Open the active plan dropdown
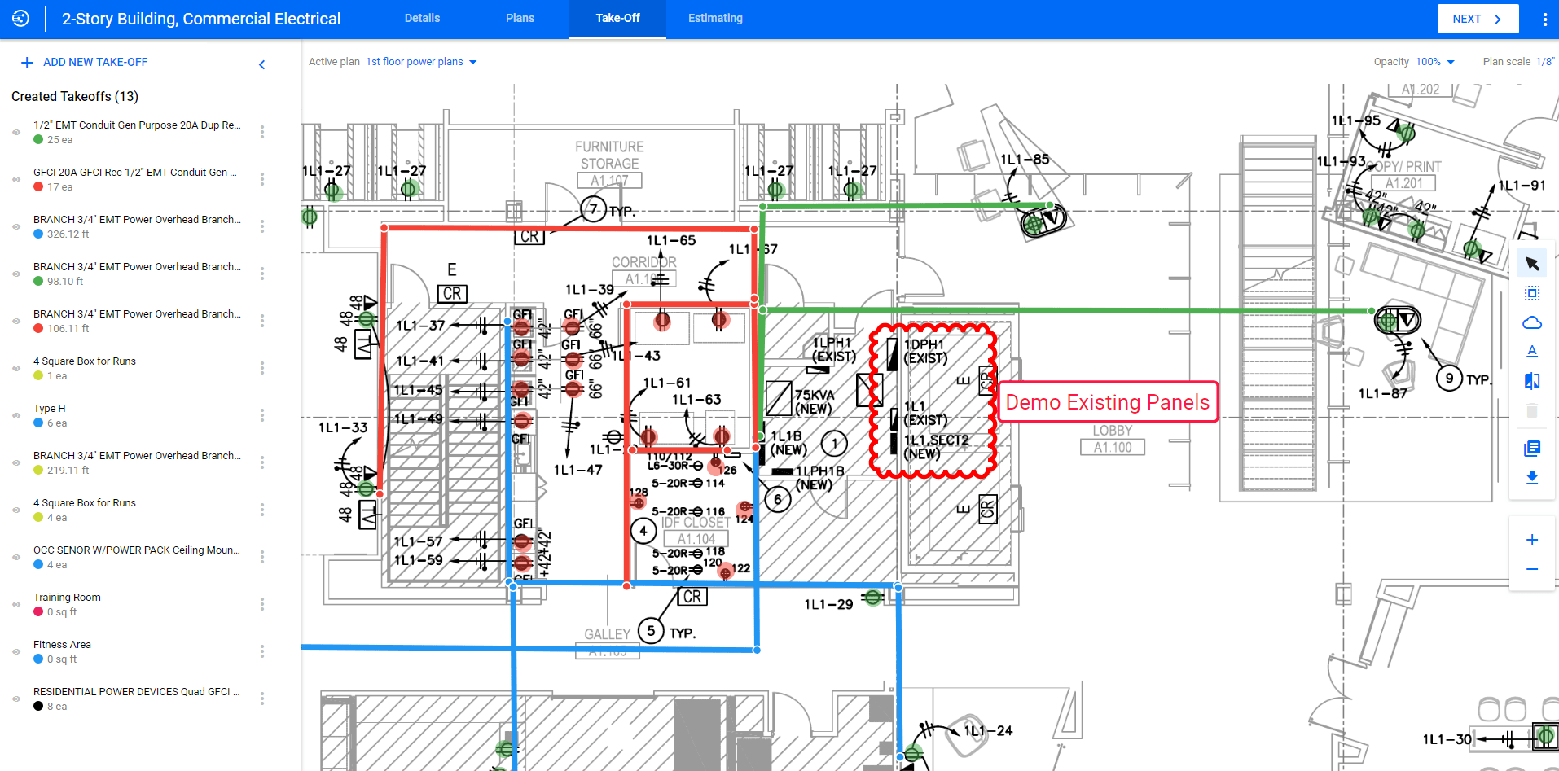Image resolution: width=1559 pixels, height=771 pixels. point(421,62)
